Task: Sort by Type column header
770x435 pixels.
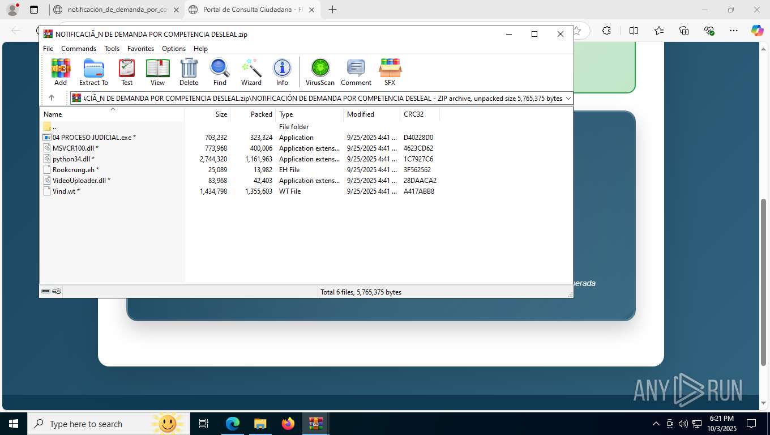Action: (310, 114)
